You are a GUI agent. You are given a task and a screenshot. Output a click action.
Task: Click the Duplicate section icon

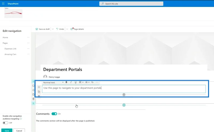click(33, 95)
